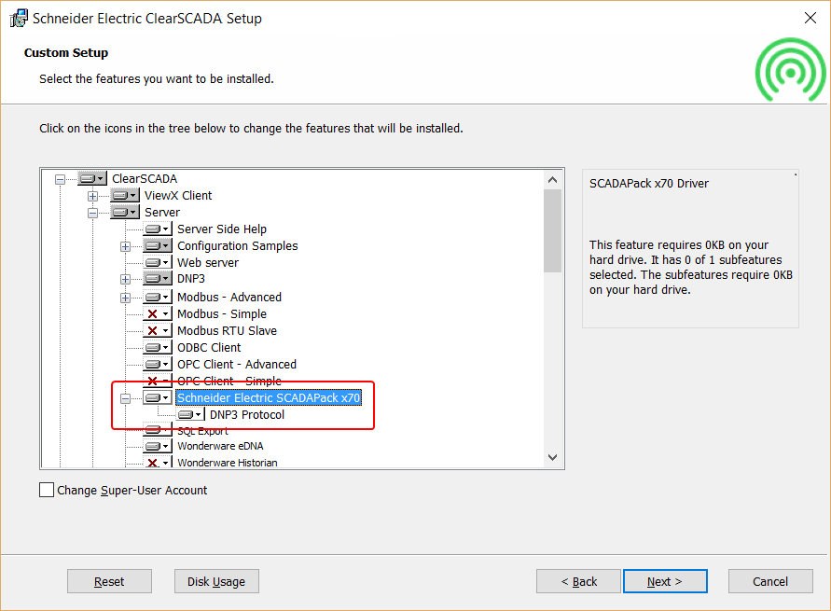Click the Web server feature install icon
This screenshot has height=611, width=831.
click(158, 262)
